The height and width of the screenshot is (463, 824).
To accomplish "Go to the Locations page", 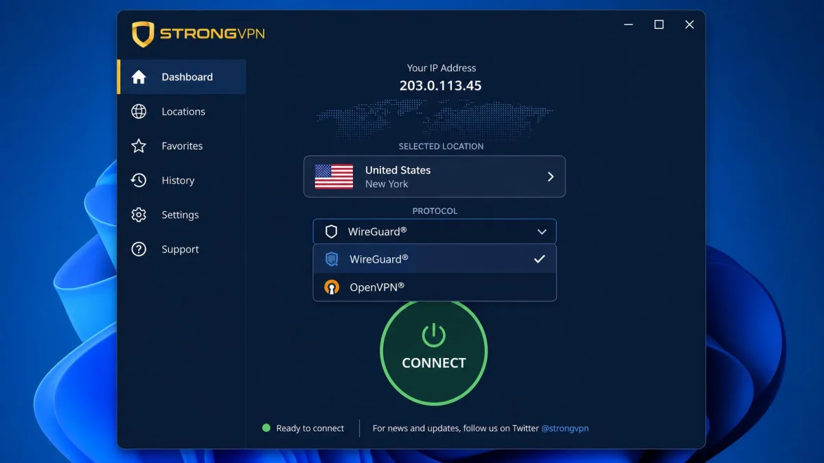I will point(181,111).
